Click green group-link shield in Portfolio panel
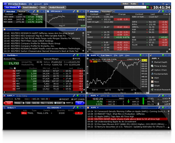Viewport: 175px width, 143px height. (x=78, y=55)
